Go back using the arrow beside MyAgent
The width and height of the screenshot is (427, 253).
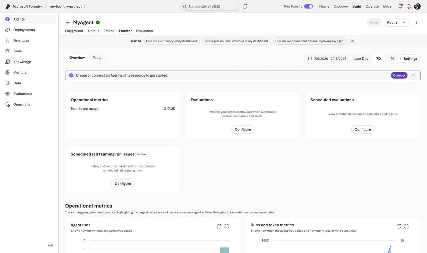point(68,22)
